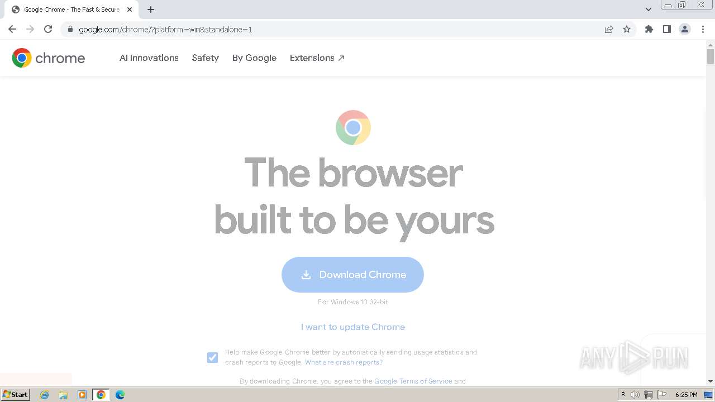Click 'The browser' headline text
Viewport: 715px width, 402px height.
coord(354,173)
